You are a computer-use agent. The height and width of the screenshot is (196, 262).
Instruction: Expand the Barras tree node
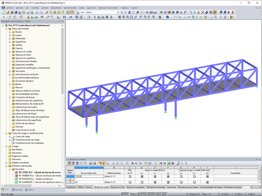tap(10, 84)
